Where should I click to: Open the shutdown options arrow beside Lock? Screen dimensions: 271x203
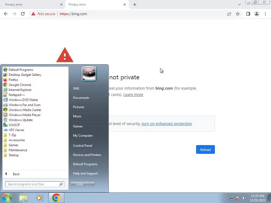(x=91, y=184)
